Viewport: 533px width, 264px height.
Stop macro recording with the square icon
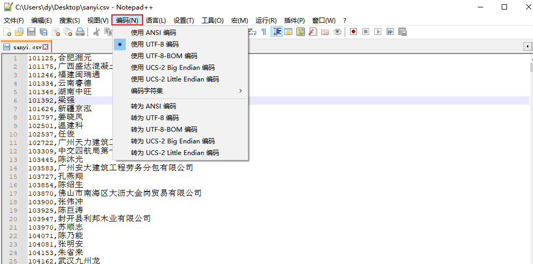pyautogui.click(x=366, y=32)
